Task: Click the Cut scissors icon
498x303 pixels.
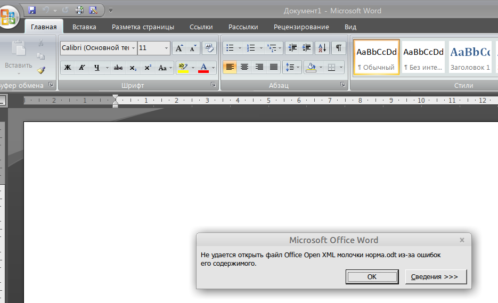Action: pos(40,43)
